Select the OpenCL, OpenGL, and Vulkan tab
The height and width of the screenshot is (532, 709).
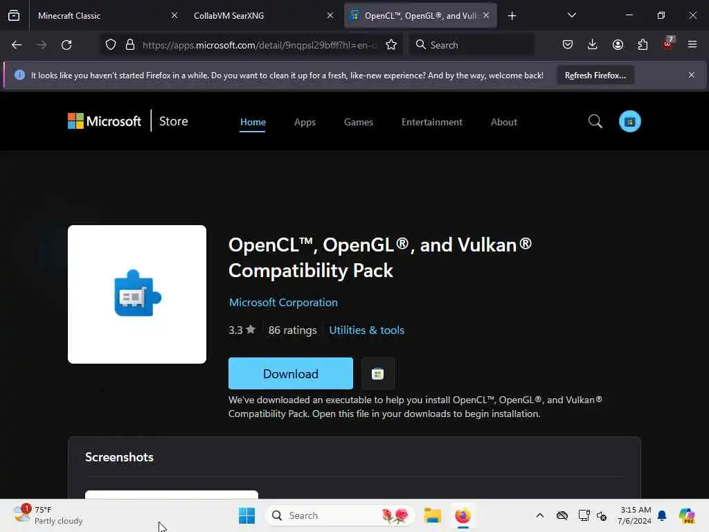(x=420, y=16)
